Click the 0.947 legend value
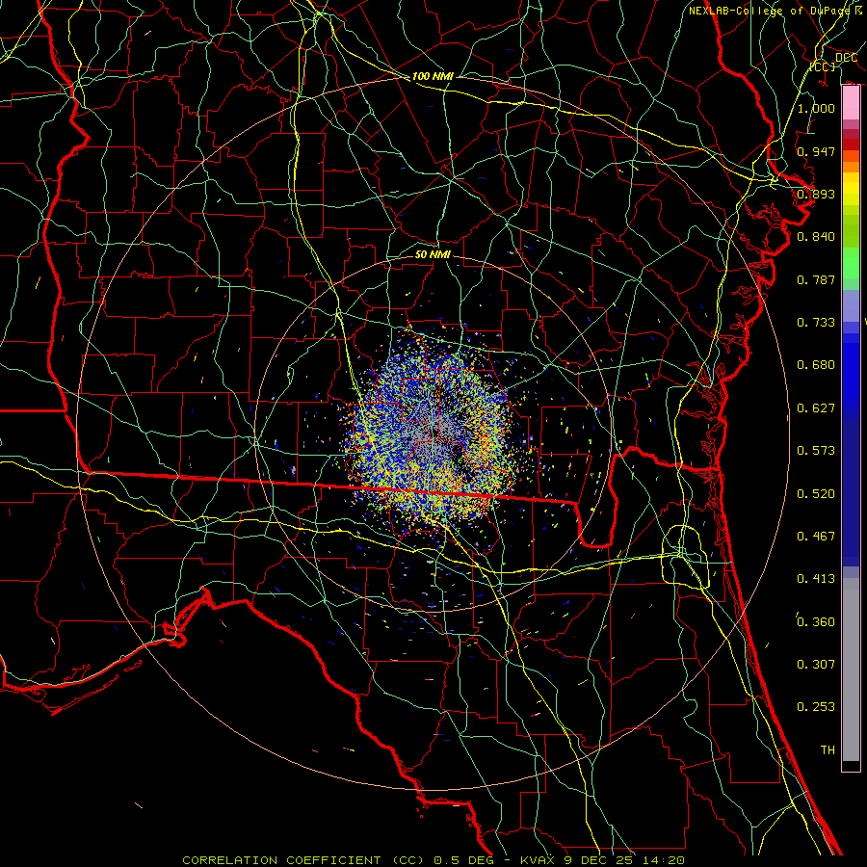The width and height of the screenshot is (867, 867). 816,151
